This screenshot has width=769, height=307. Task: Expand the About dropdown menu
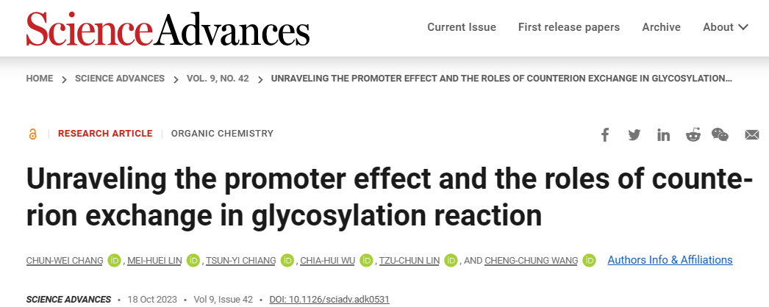tap(726, 27)
